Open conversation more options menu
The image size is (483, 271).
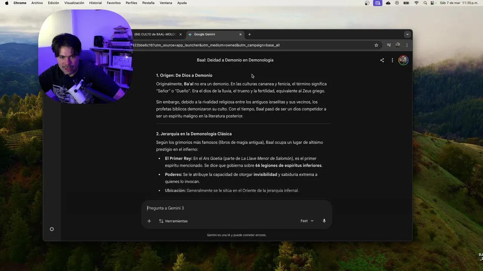(x=392, y=60)
